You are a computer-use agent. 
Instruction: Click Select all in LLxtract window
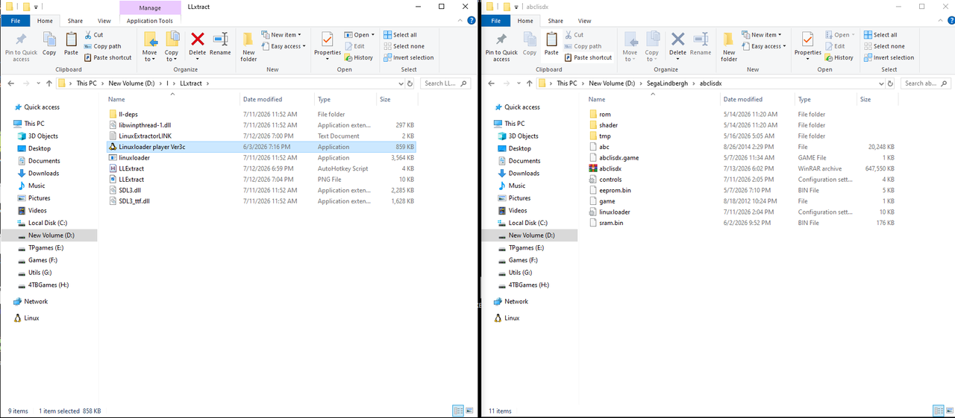tap(400, 35)
